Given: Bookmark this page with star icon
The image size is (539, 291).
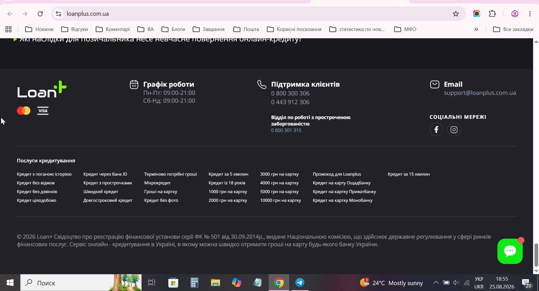Looking at the screenshot, I should [x=456, y=14].
